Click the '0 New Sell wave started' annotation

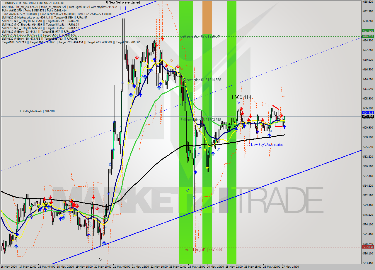pyautogui.click(x=123, y=2)
